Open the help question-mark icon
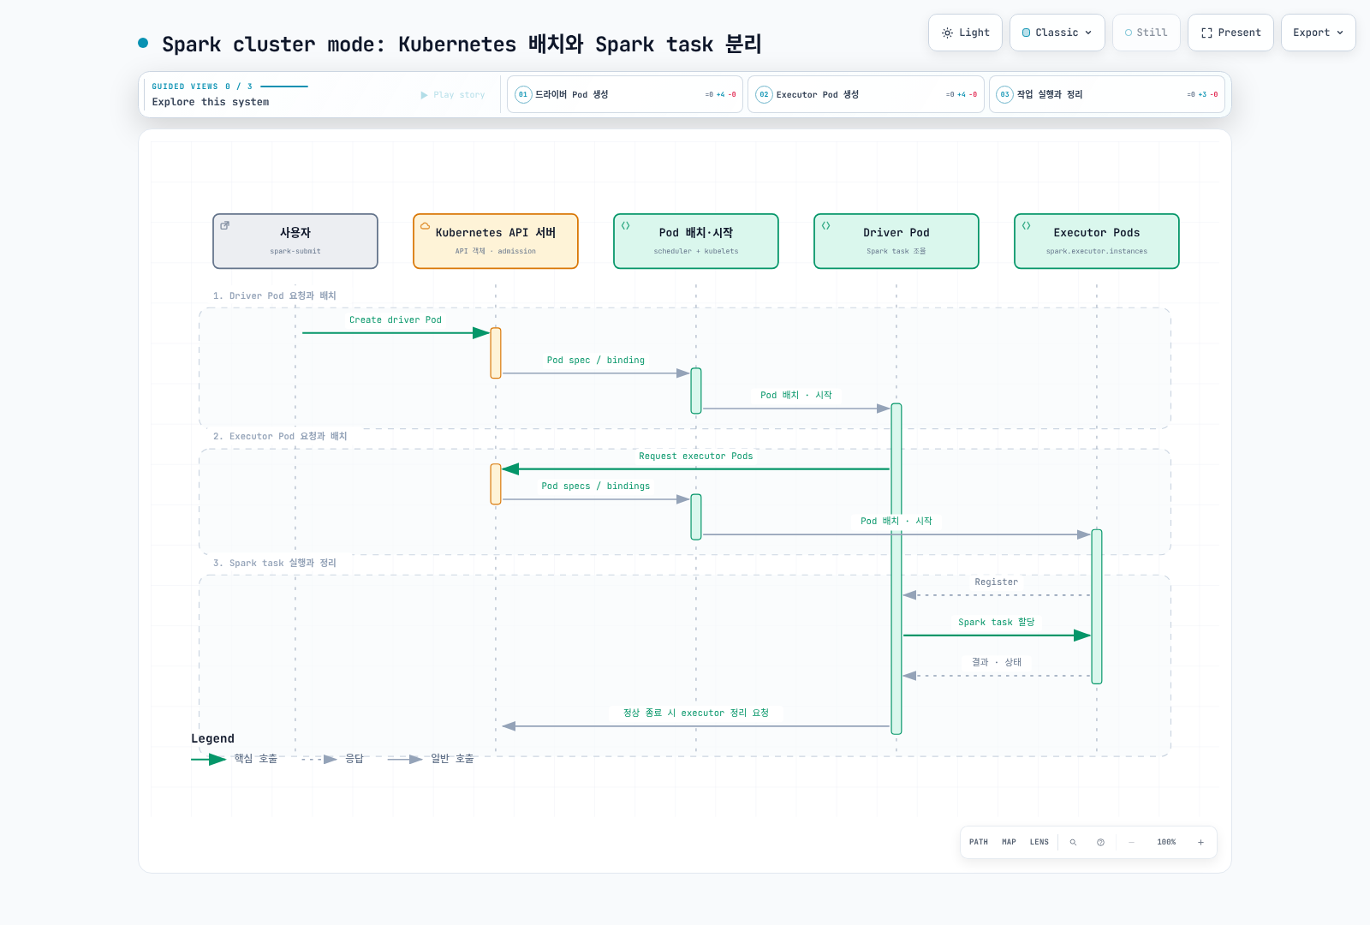Screen dimensions: 1370x925 pos(1100,842)
